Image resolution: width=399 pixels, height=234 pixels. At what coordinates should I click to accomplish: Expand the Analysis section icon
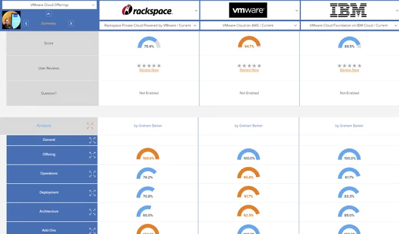pos(90,126)
